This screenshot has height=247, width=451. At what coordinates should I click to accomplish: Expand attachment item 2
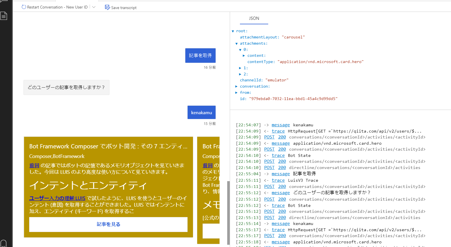point(240,74)
